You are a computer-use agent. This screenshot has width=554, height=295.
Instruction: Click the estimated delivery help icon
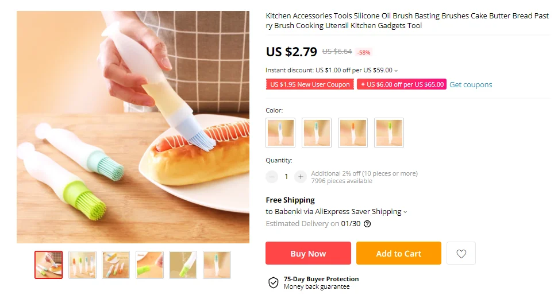[x=367, y=224]
